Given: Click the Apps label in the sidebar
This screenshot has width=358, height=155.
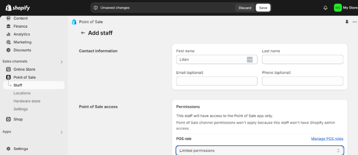Looking at the screenshot, I should coord(7,131).
